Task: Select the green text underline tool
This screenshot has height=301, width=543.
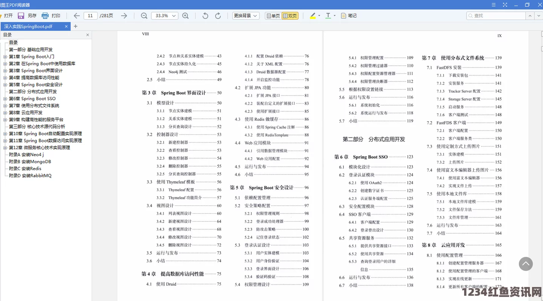Action: pos(328,15)
